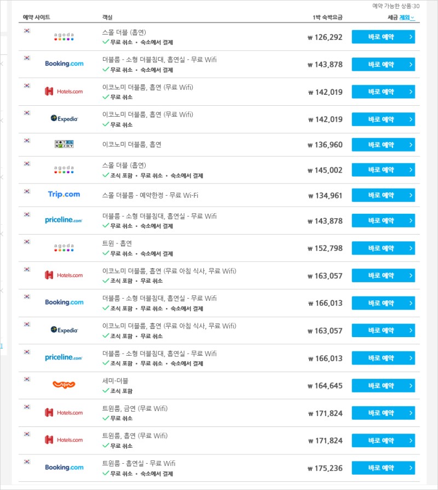This screenshot has width=438, height=490.
Task: Open the room name 스몰 더블룸 - 예약한정
Action: click(x=150, y=195)
